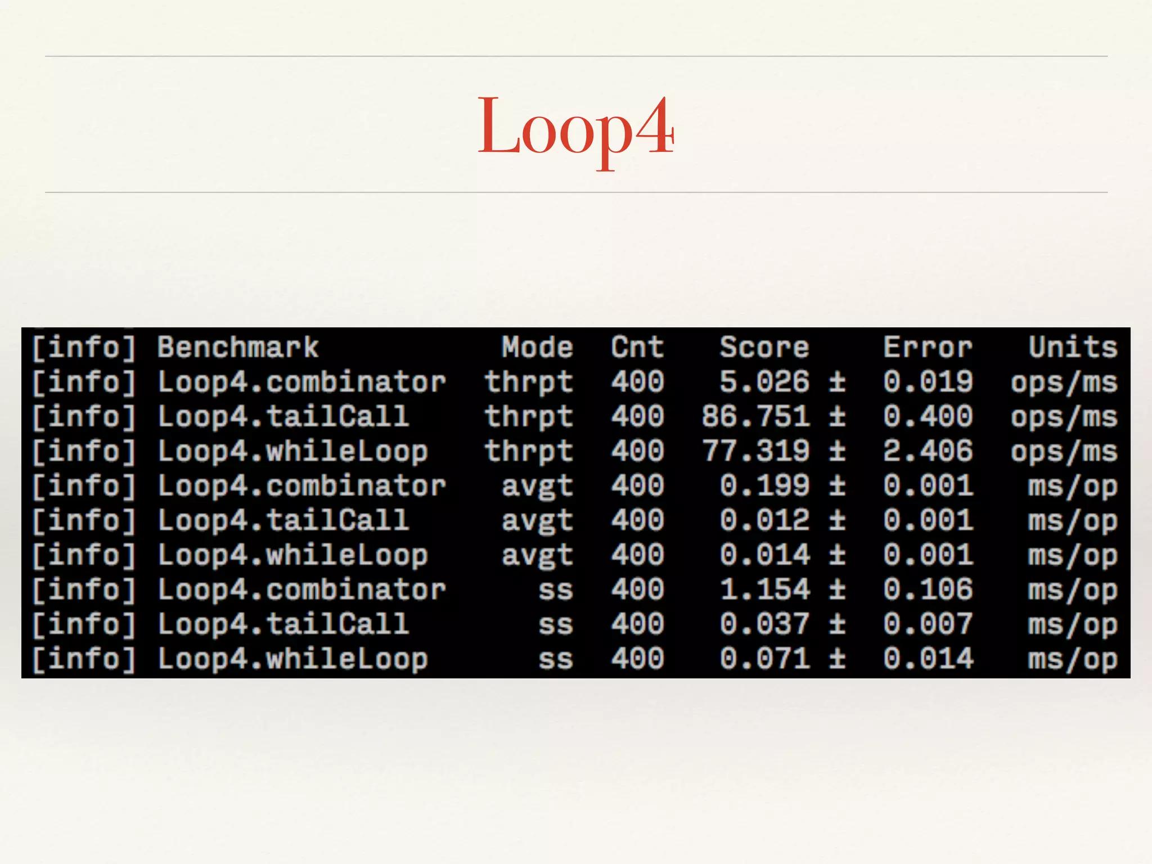Click the 2.406 error value
Screen dimensions: 1152x864
coord(928,452)
